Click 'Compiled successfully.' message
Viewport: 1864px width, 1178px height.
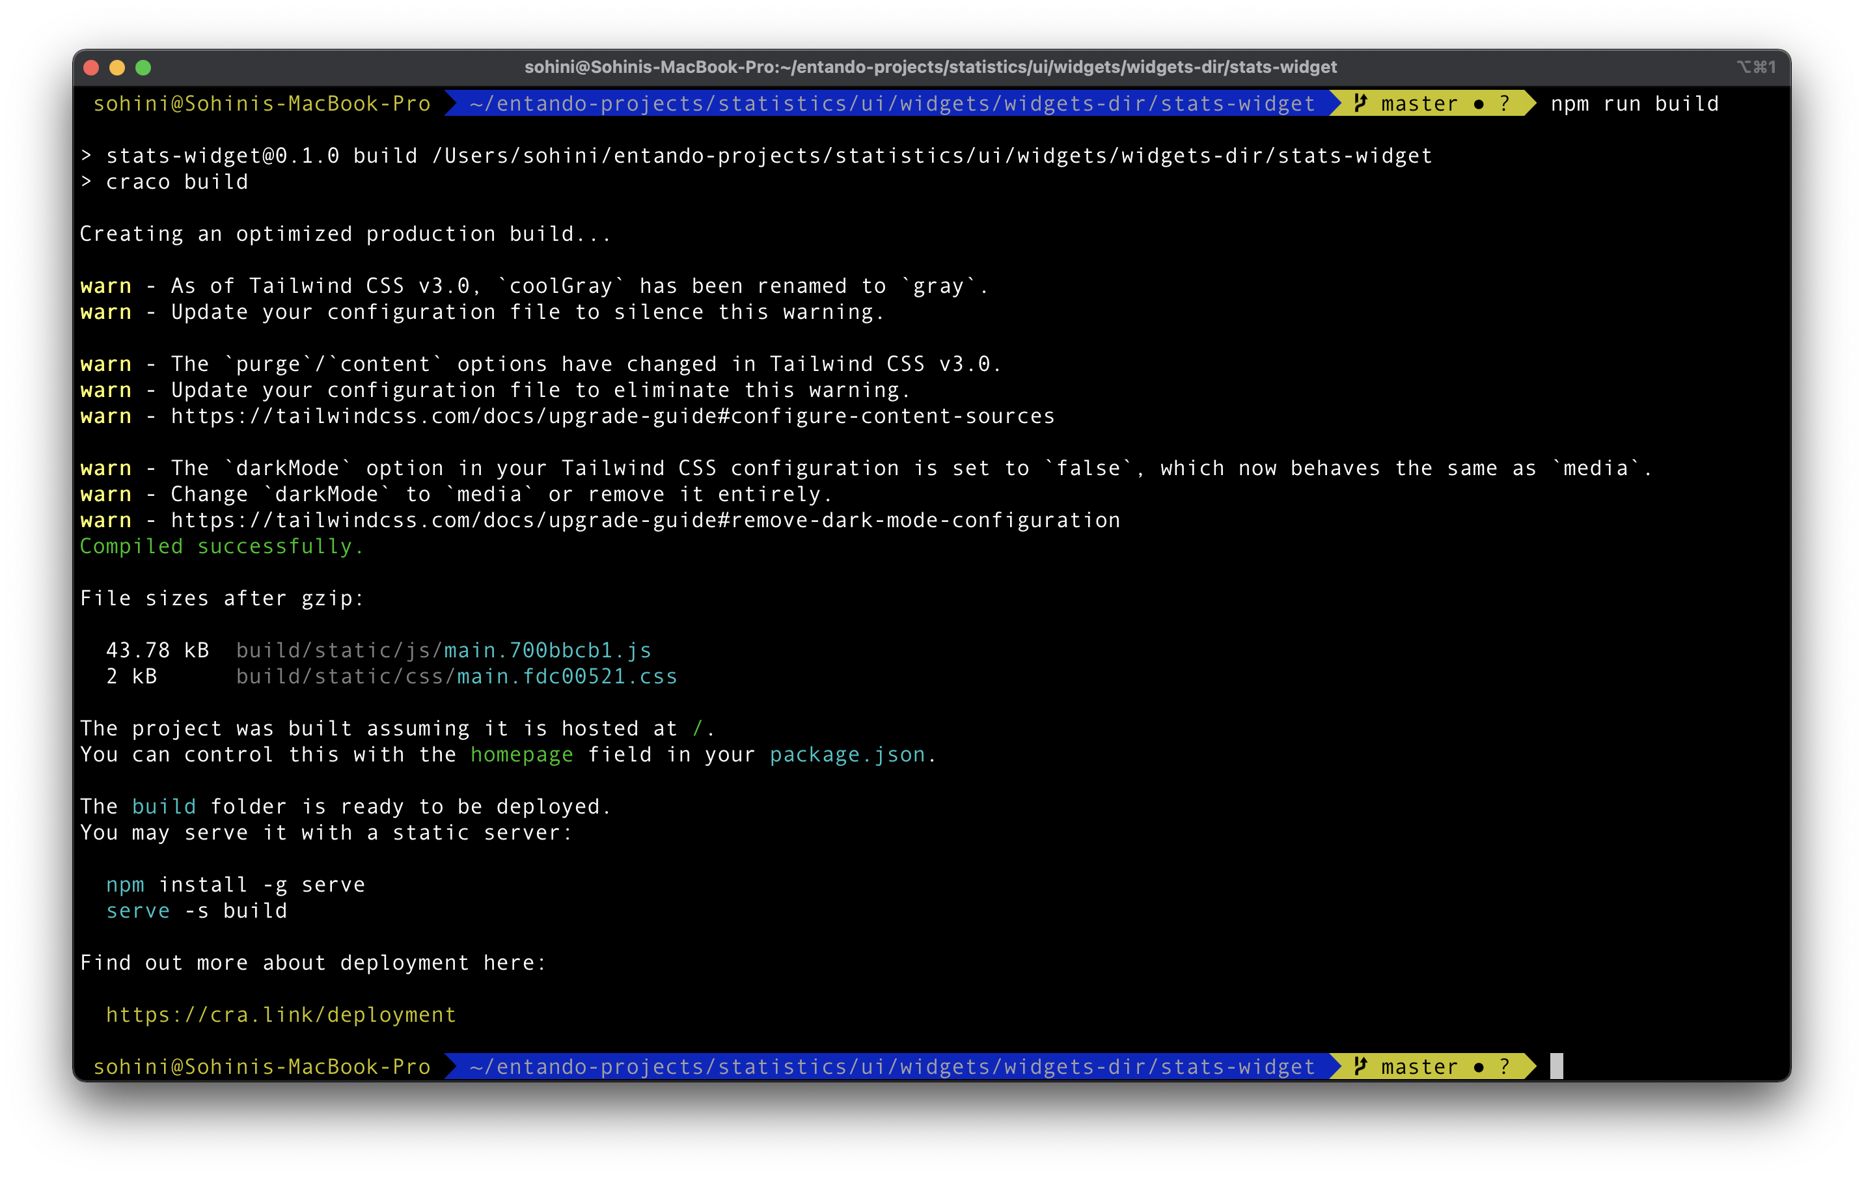tap(221, 547)
